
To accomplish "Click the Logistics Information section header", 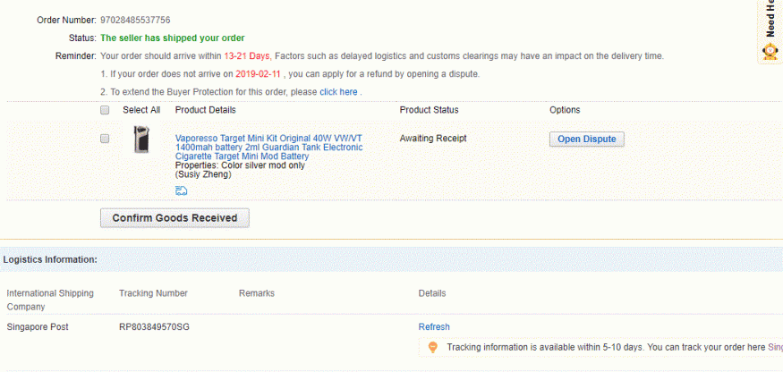I will pos(50,259).
